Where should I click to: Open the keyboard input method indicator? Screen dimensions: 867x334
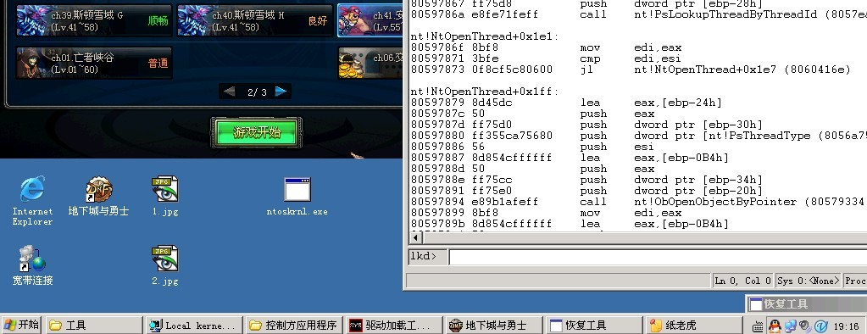(x=758, y=326)
